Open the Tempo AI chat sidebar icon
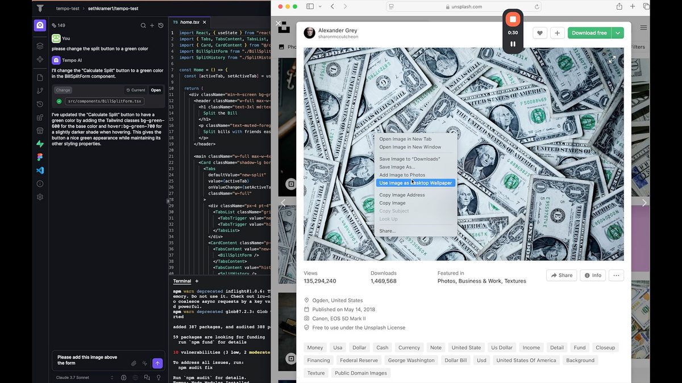The height and width of the screenshot is (383, 682). pos(40,26)
